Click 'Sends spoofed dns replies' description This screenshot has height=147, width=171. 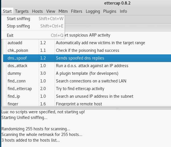(80, 58)
